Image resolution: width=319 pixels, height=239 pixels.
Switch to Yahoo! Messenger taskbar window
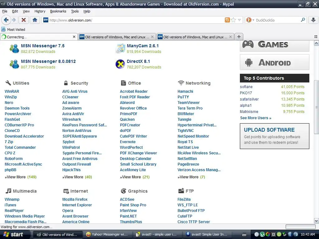107,234
